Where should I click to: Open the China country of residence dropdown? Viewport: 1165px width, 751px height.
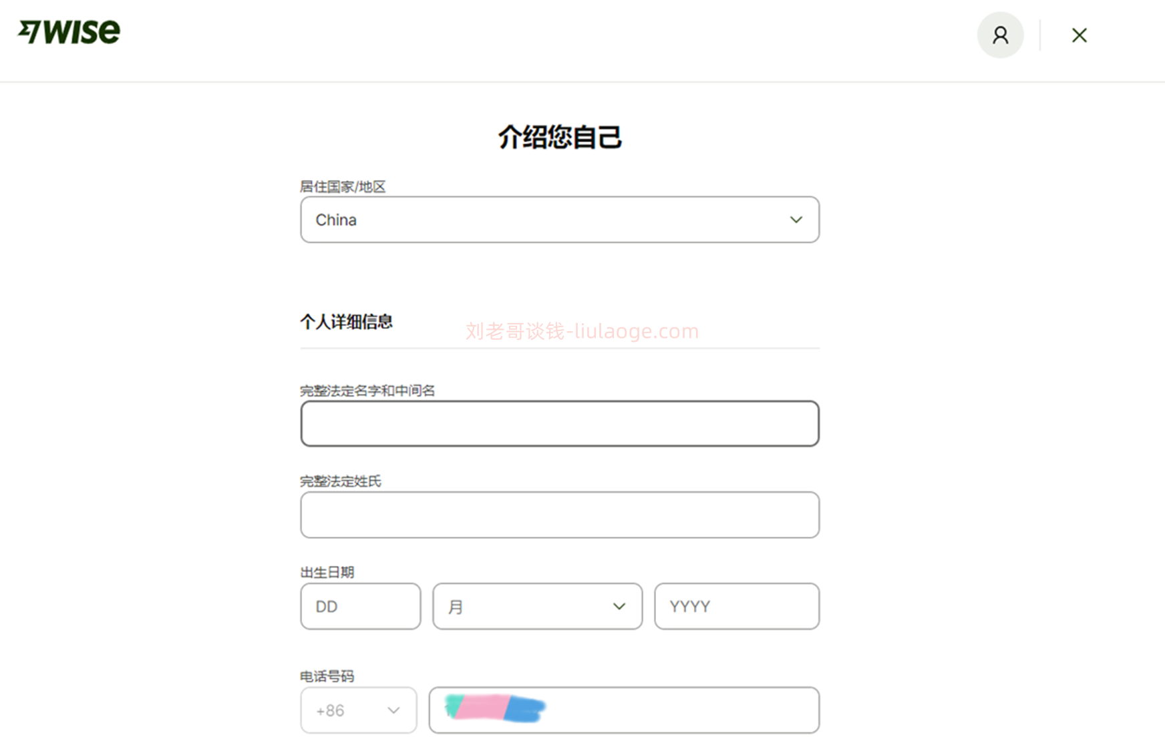(560, 220)
